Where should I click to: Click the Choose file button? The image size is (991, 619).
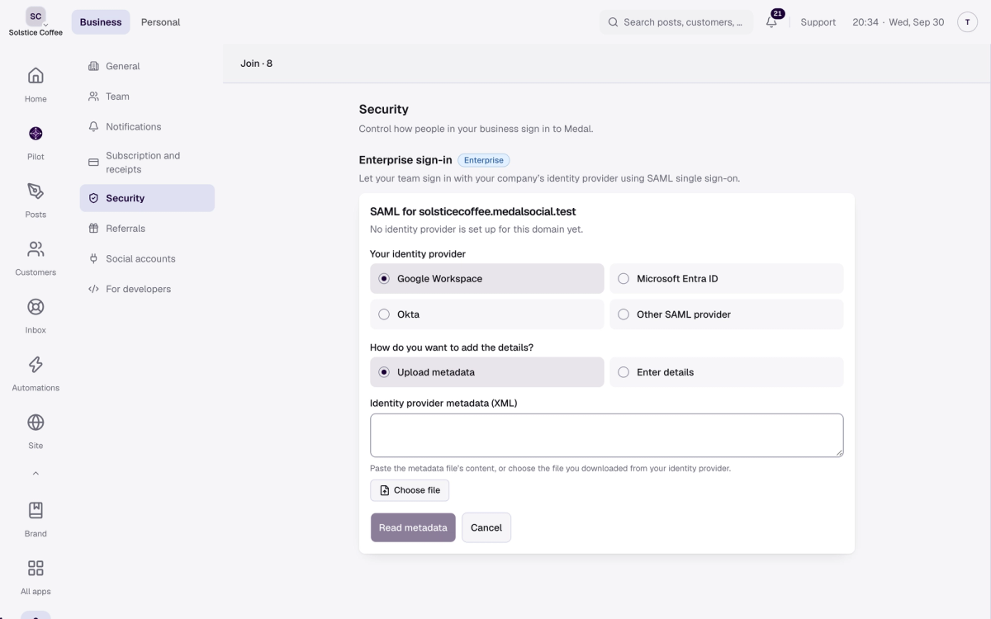point(410,490)
